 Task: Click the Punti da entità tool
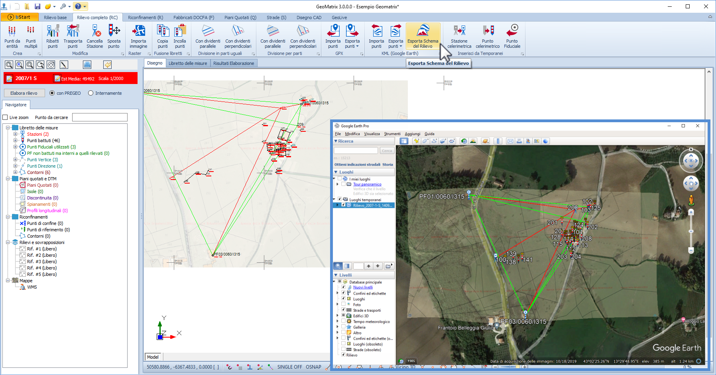click(12, 37)
